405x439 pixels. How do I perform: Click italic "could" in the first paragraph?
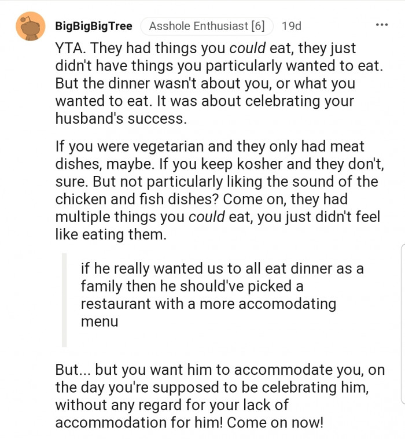(x=248, y=49)
